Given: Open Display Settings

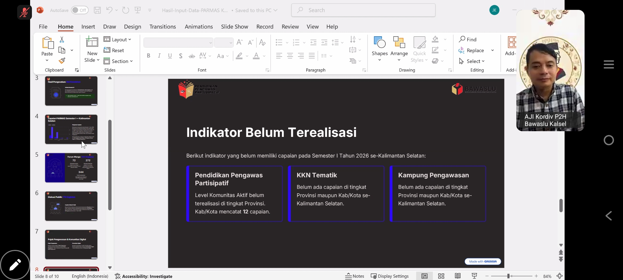Looking at the screenshot, I should coord(390,276).
